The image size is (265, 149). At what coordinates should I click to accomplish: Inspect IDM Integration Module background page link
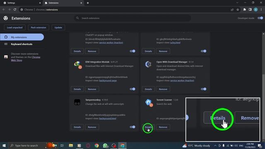click(x=108, y=81)
